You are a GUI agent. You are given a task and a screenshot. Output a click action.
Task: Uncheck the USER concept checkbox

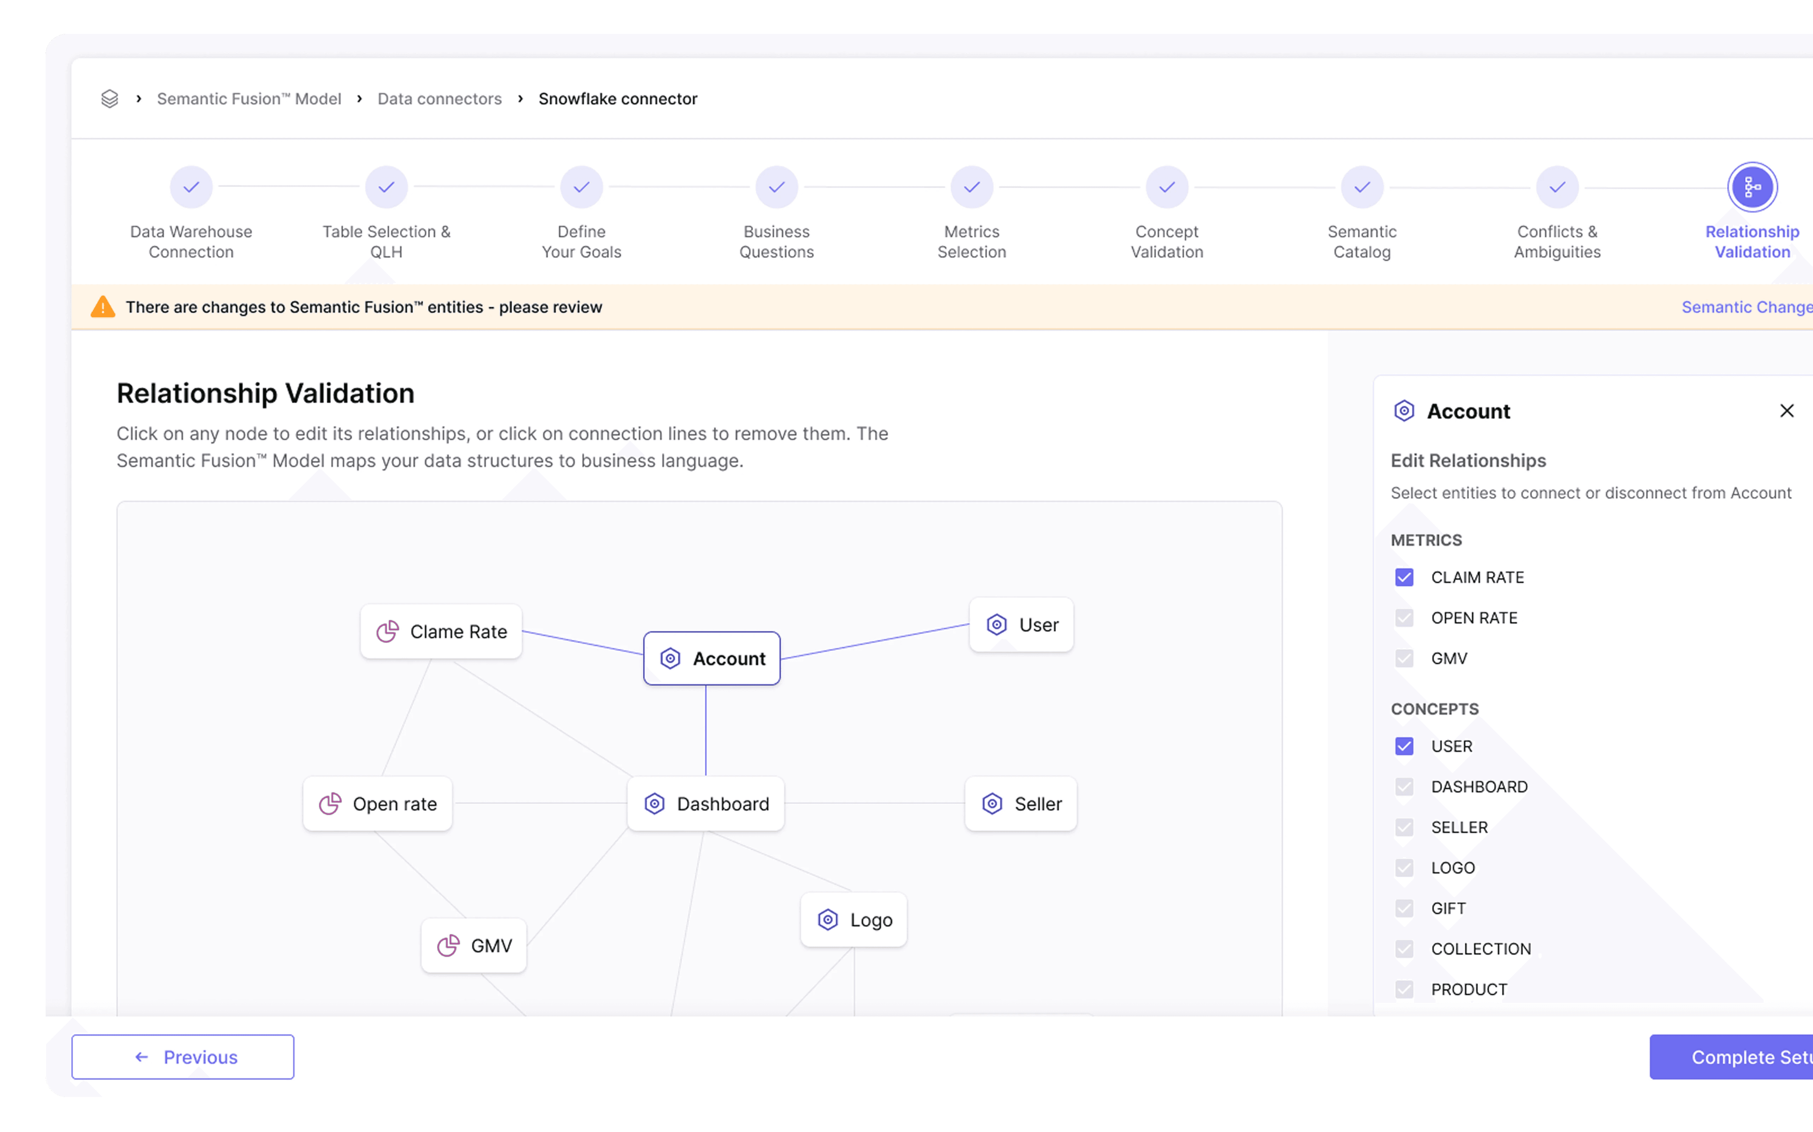click(1404, 747)
